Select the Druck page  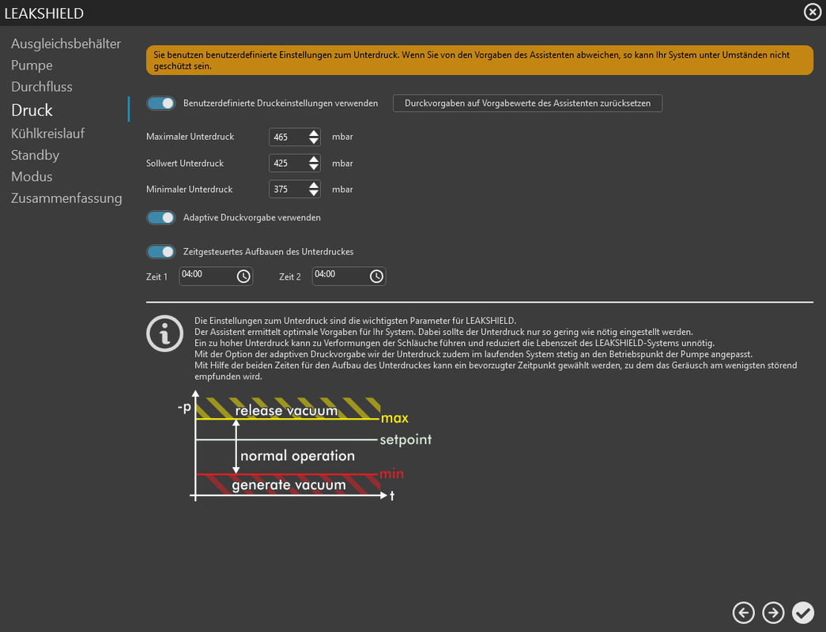[x=32, y=110]
